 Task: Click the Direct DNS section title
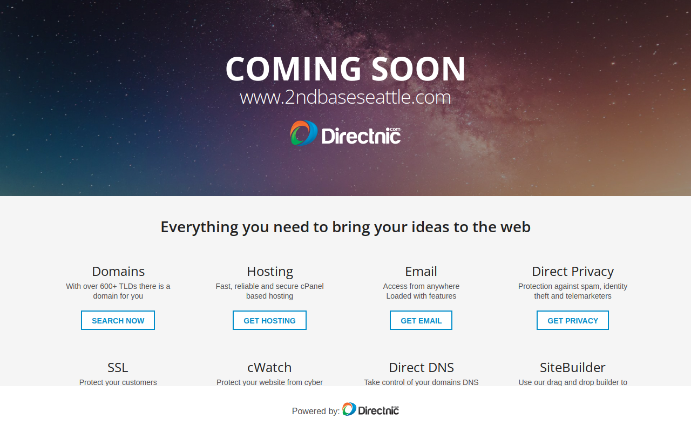421,367
